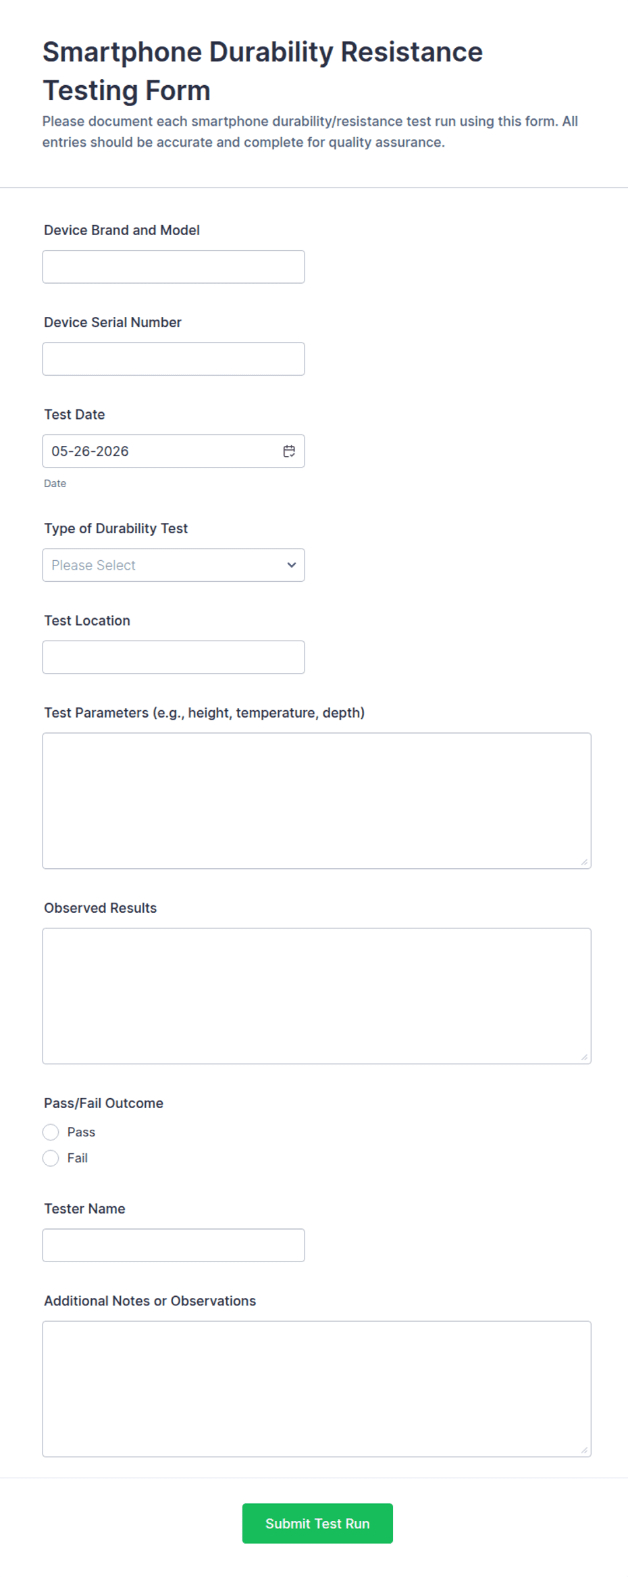Click the Test Parameters resize handle
Screen dimensions: 628x1577
tap(584, 861)
